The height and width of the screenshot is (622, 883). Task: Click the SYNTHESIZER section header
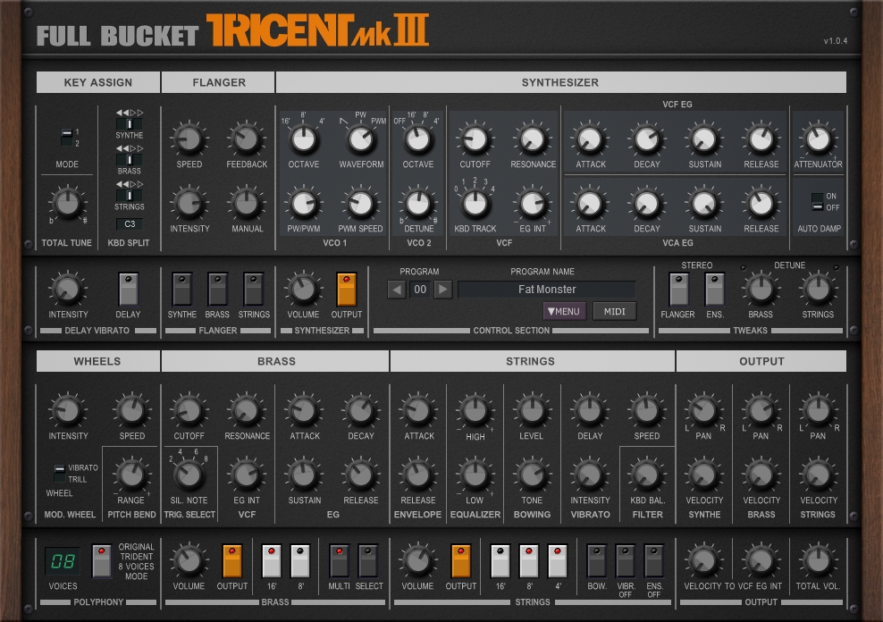pos(560,82)
